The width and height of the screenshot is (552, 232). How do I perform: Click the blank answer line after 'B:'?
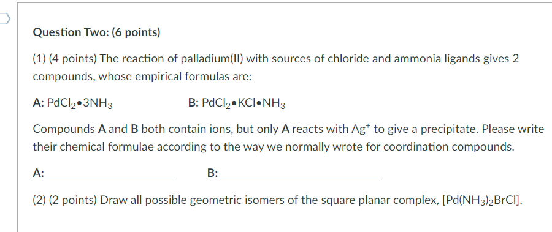298,174
